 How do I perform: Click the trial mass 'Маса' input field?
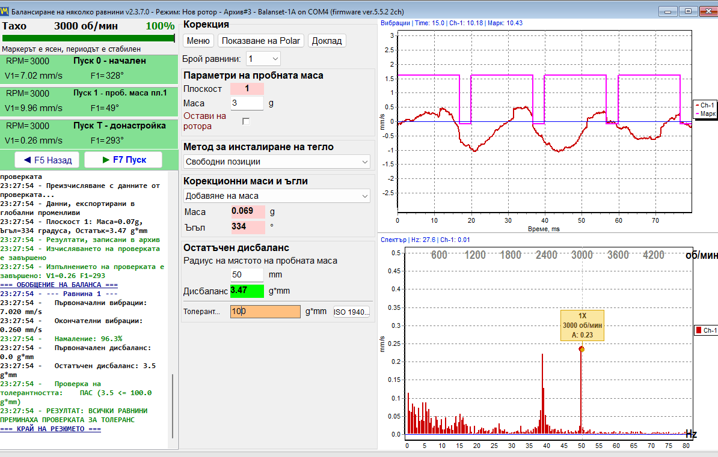click(x=247, y=103)
